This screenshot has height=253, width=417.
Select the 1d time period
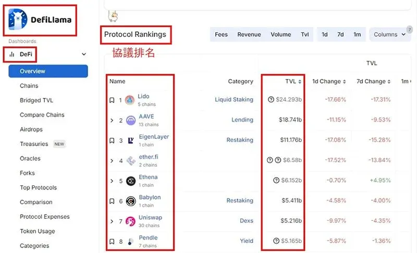coord(324,35)
